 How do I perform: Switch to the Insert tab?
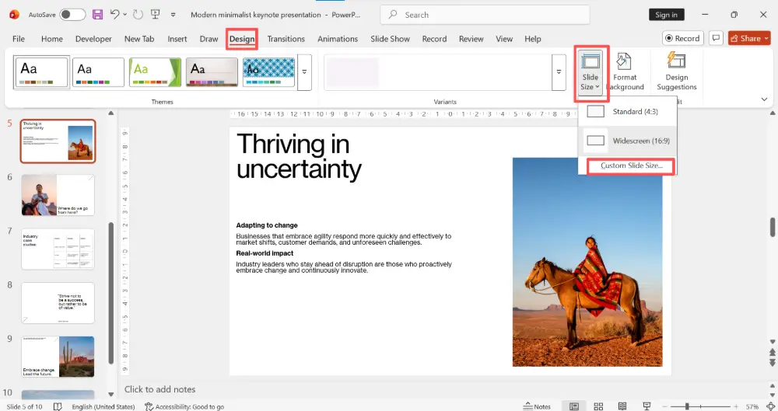pyautogui.click(x=177, y=39)
